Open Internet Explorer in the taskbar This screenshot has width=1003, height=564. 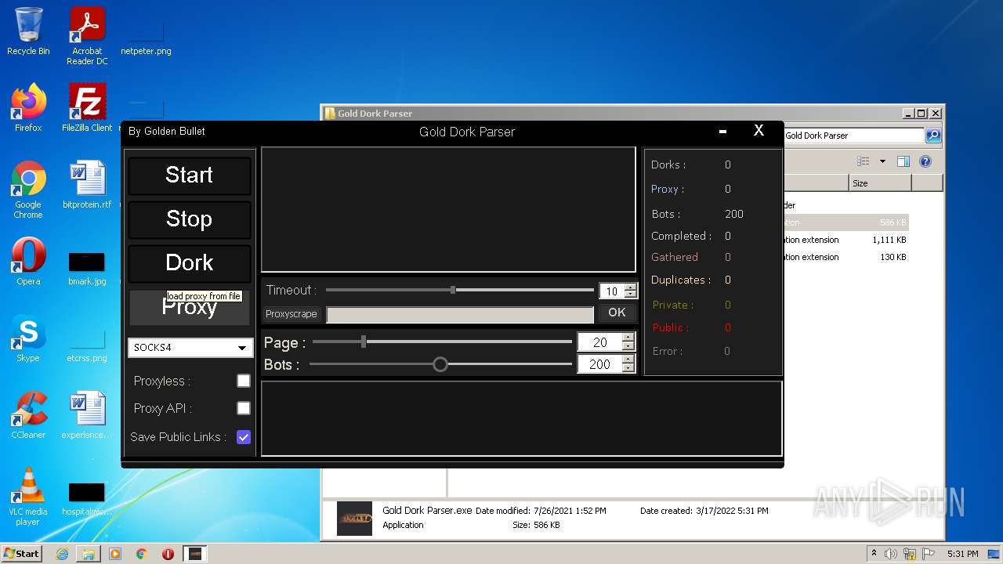pos(62,554)
